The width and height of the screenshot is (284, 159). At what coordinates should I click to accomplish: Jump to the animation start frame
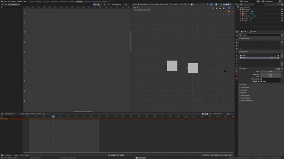coord(109,155)
